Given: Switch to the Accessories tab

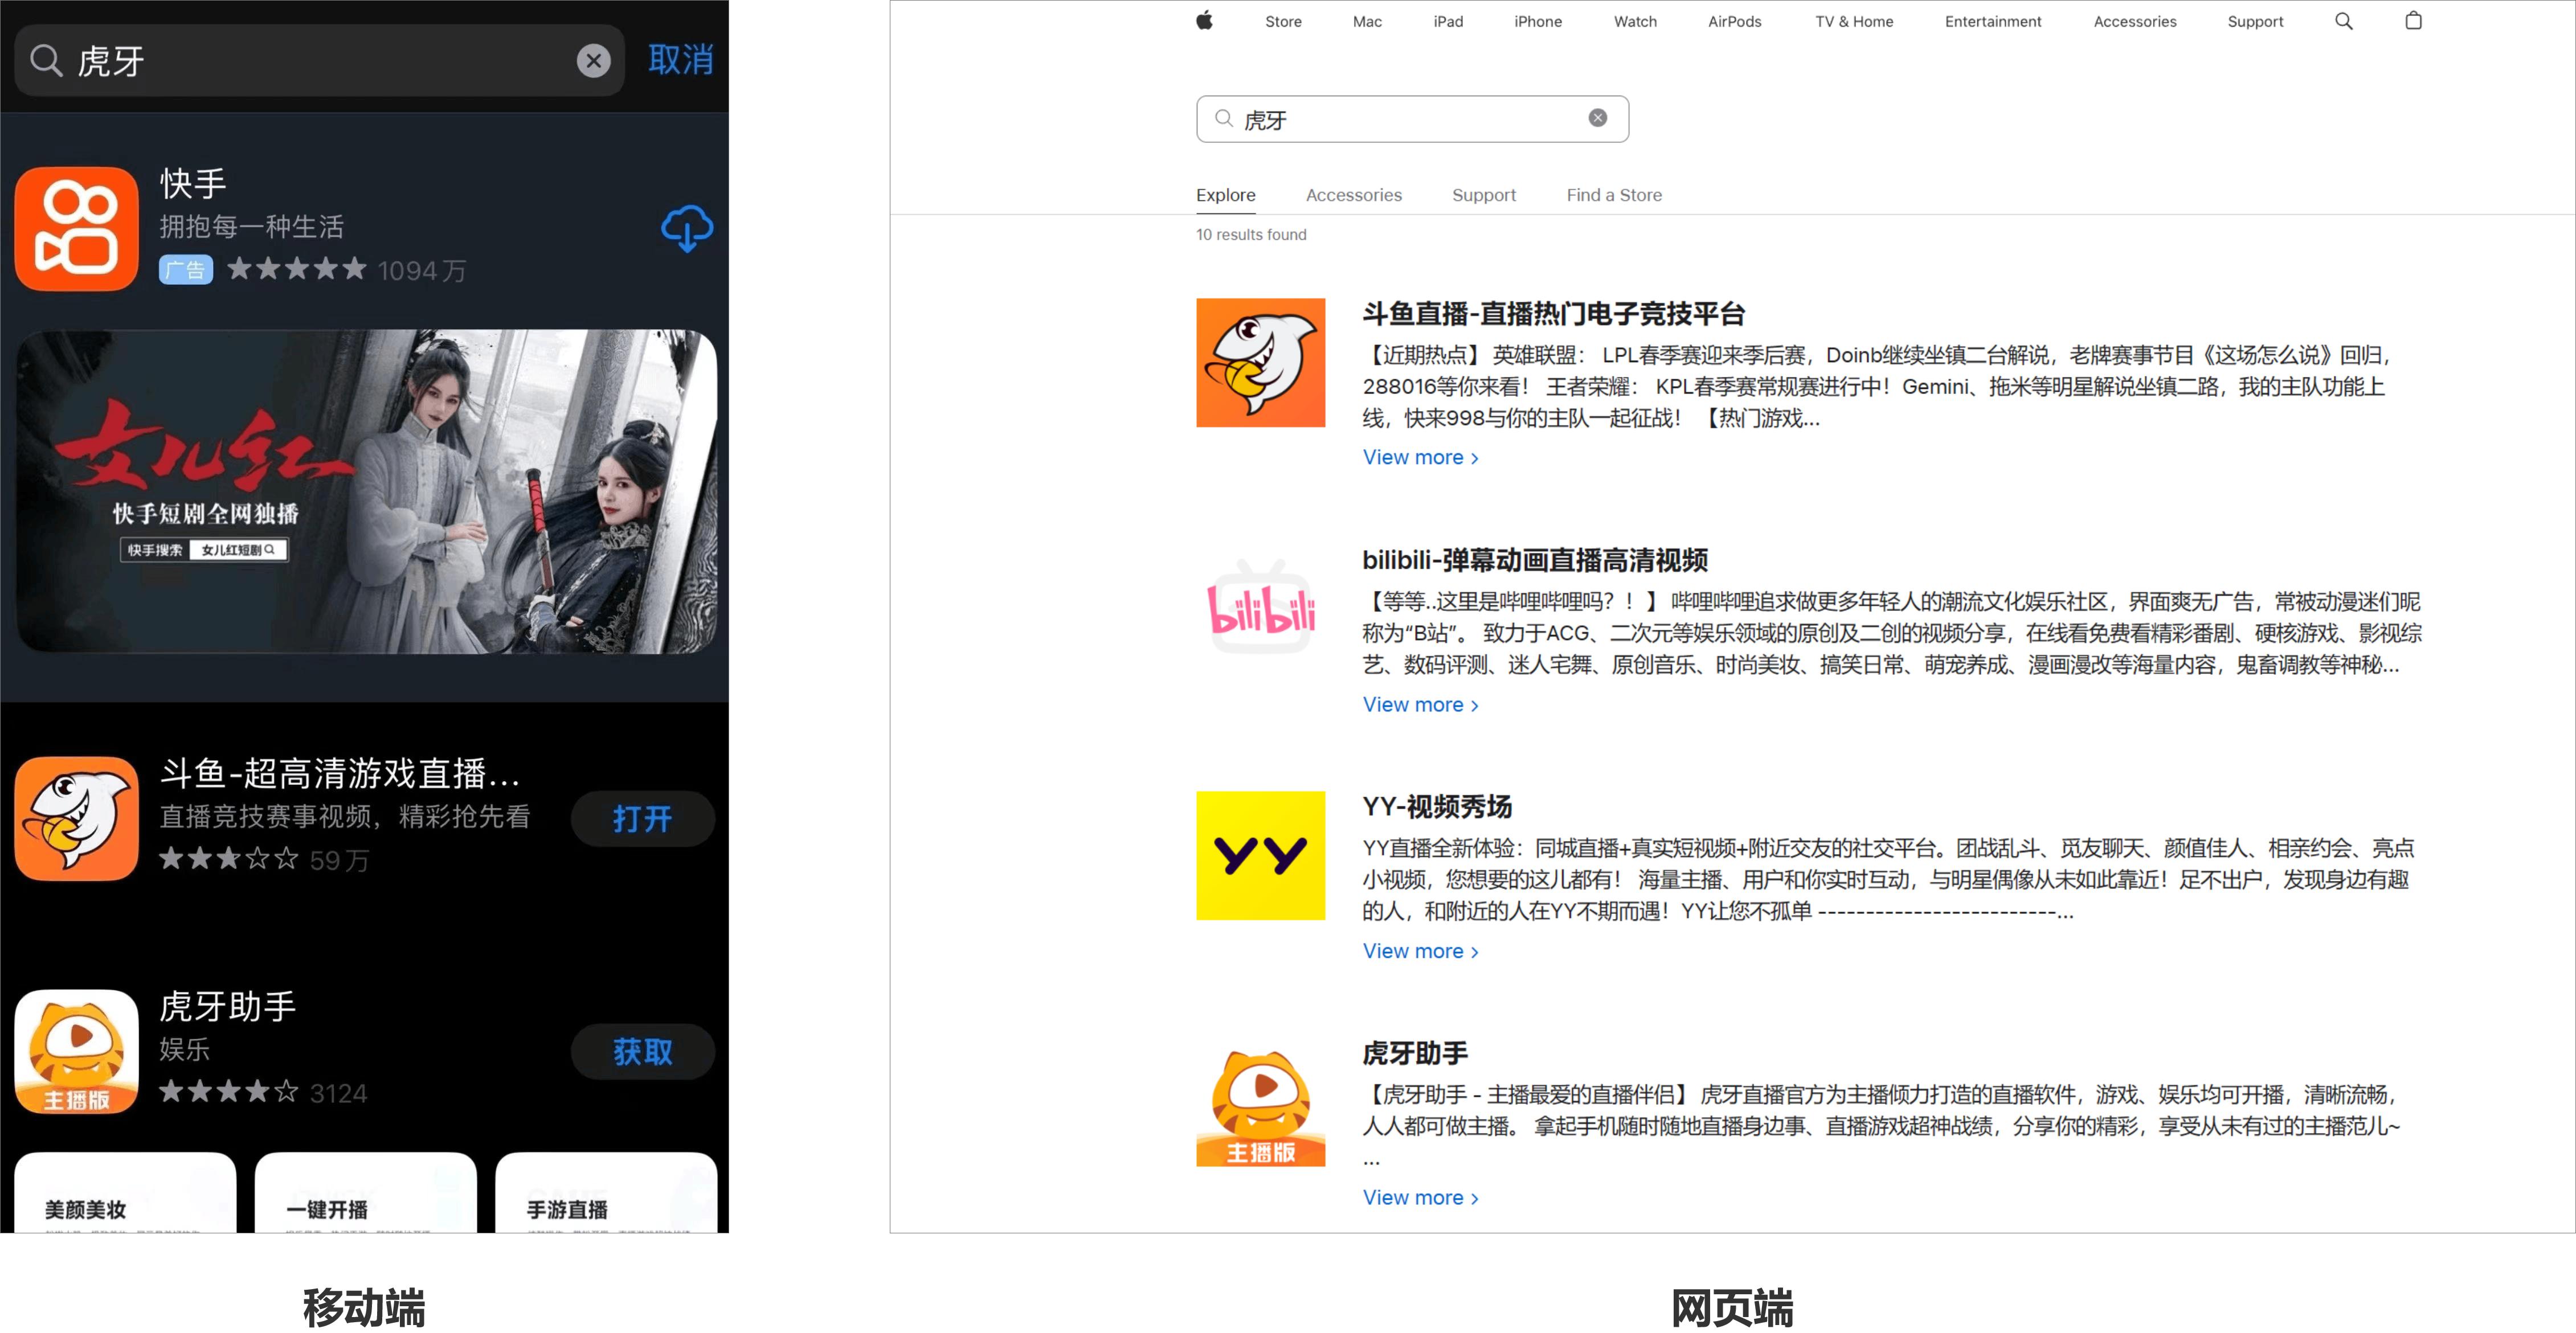Looking at the screenshot, I should [x=1354, y=195].
